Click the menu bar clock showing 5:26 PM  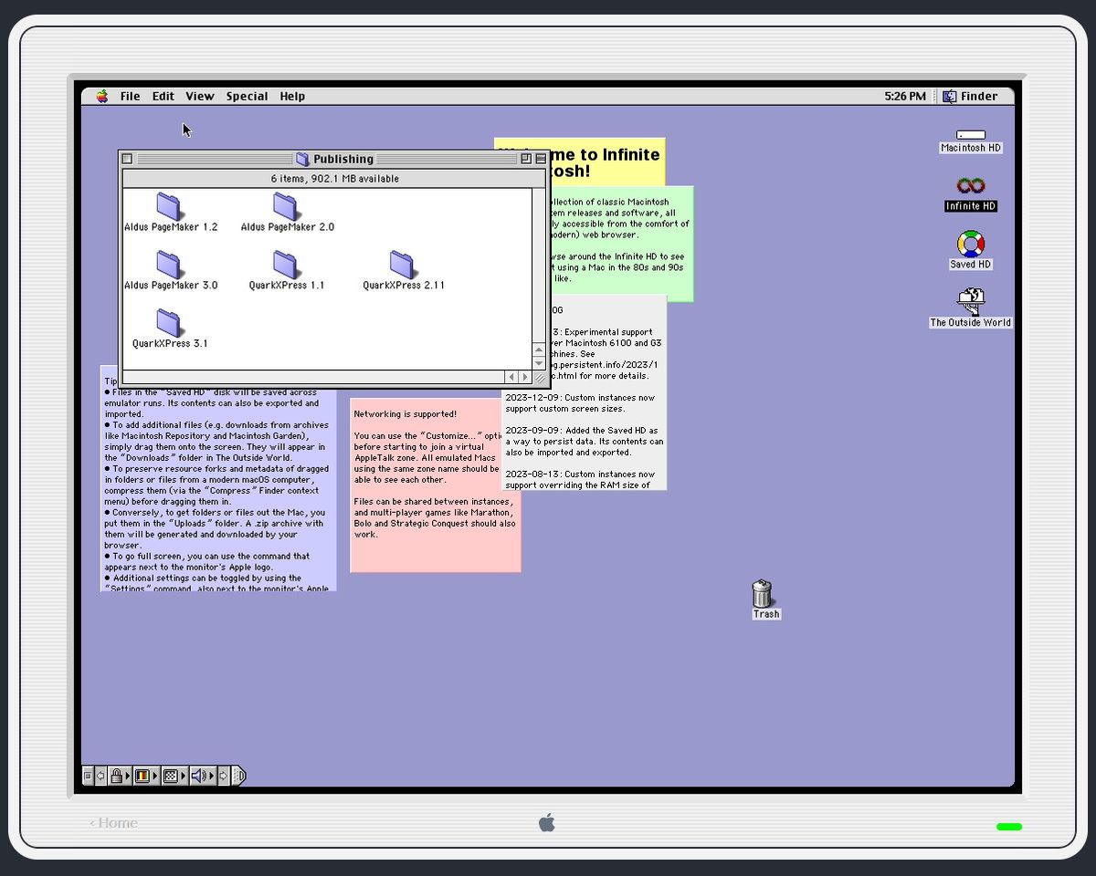[905, 96]
